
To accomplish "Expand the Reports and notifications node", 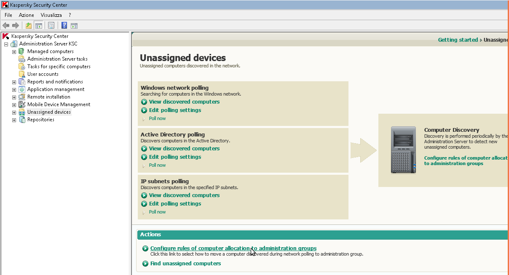I will point(14,82).
